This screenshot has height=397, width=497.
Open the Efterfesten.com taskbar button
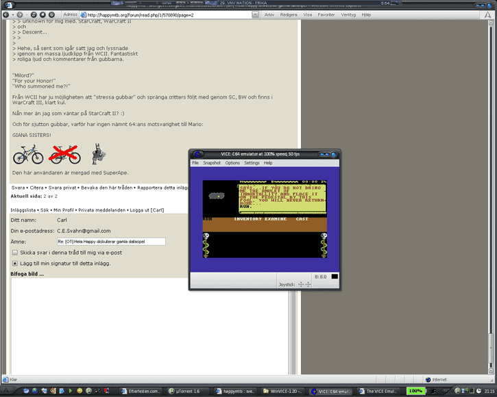(x=142, y=392)
